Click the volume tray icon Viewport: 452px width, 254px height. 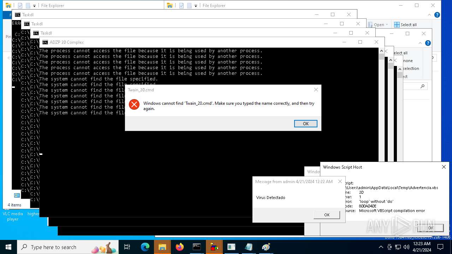click(x=406, y=247)
